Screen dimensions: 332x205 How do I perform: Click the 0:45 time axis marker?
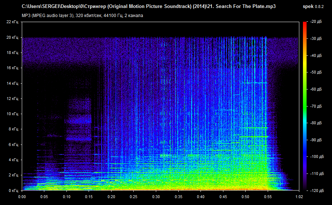point(223,197)
